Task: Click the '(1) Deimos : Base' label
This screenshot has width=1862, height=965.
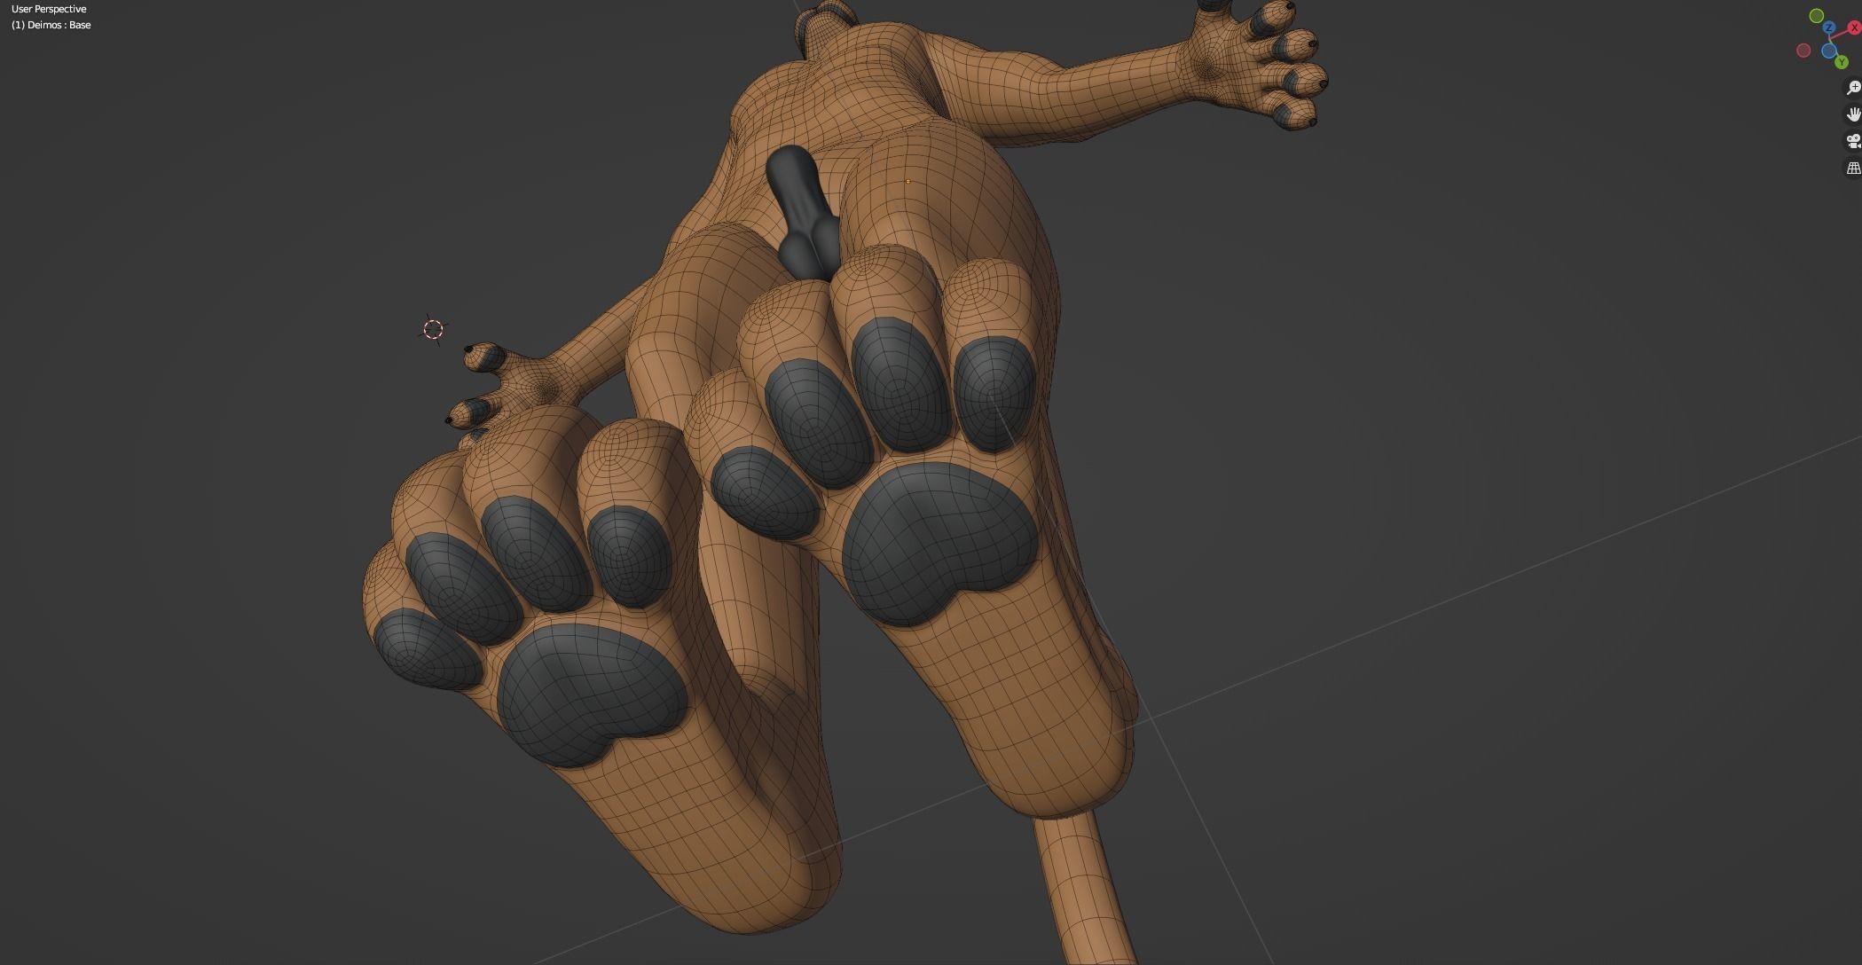Action: [x=51, y=25]
